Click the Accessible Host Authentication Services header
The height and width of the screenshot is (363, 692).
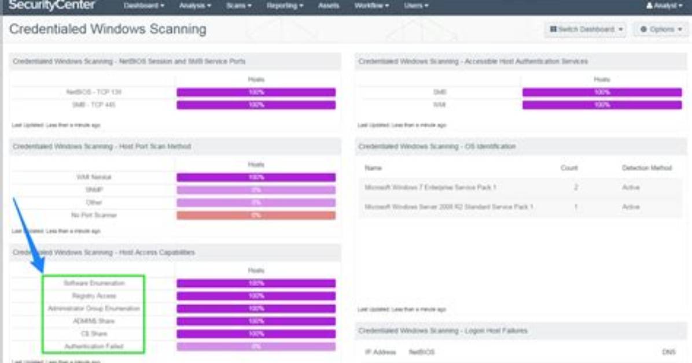coord(521,61)
